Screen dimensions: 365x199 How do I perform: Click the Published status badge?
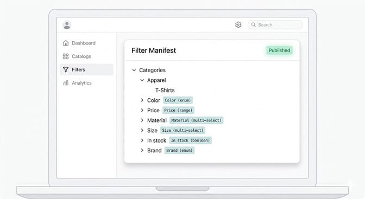click(x=279, y=50)
